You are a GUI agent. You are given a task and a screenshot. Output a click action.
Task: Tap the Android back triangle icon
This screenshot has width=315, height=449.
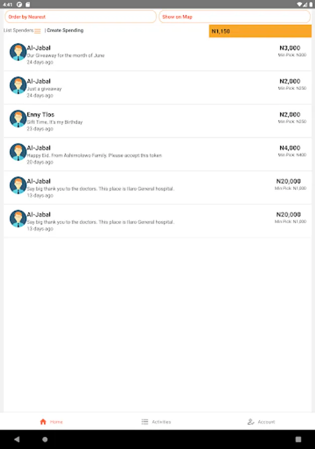(17, 439)
